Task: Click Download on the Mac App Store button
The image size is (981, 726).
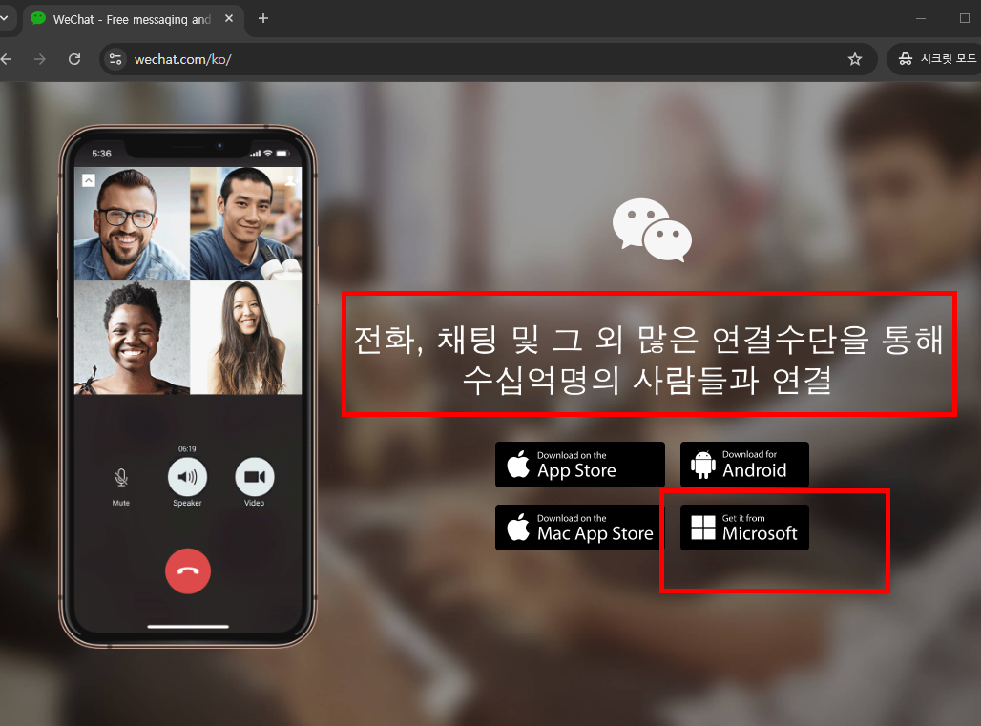Action: (x=578, y=528)
